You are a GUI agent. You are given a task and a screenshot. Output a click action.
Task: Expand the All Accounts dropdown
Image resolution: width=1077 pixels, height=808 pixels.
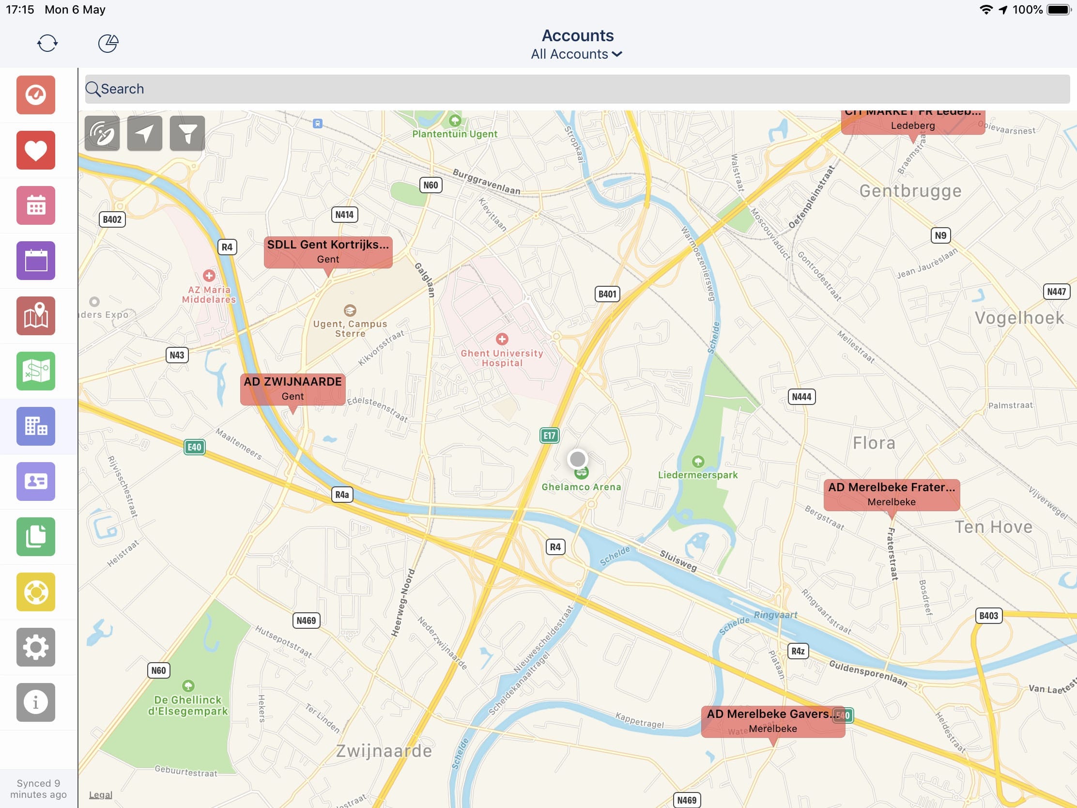[577, 54]
